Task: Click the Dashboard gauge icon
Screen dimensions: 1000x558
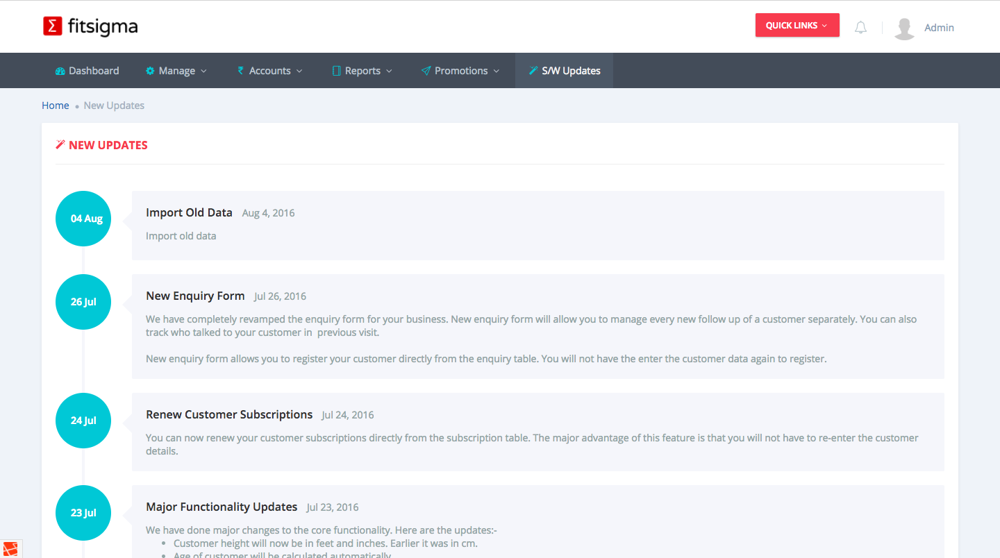Action: (x=60, y=71)
